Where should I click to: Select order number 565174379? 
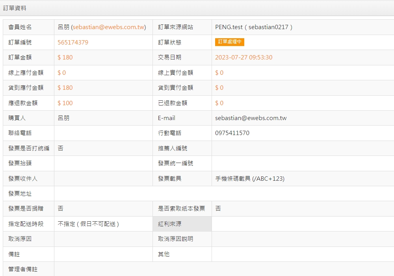[x=73, y=43]
